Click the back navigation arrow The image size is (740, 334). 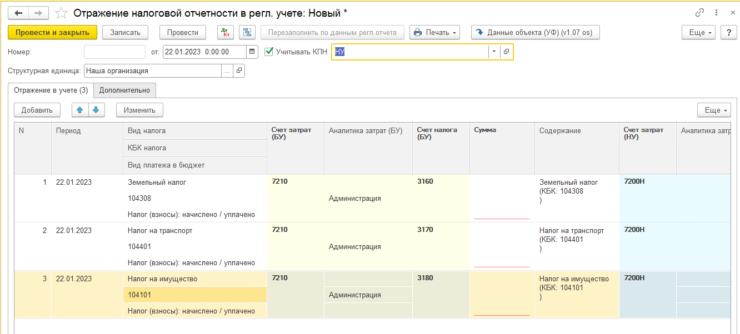click(x=18, y=13)
